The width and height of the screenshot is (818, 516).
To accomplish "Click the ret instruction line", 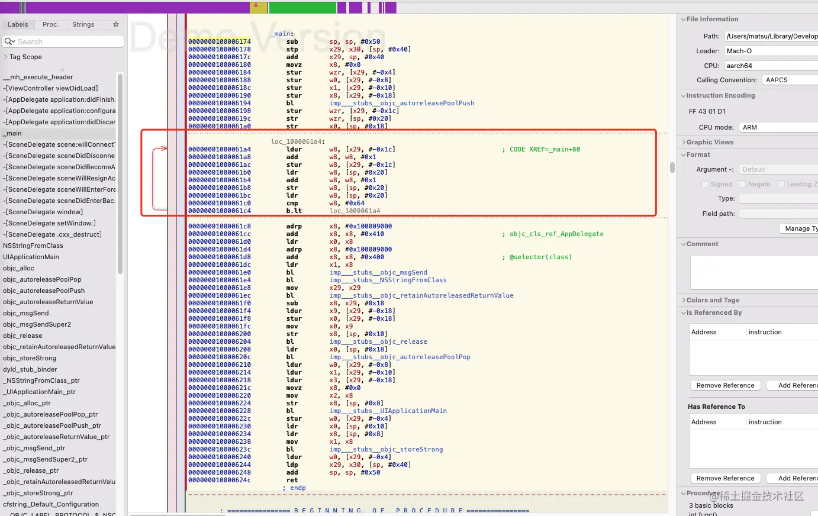I will [292, 480].
